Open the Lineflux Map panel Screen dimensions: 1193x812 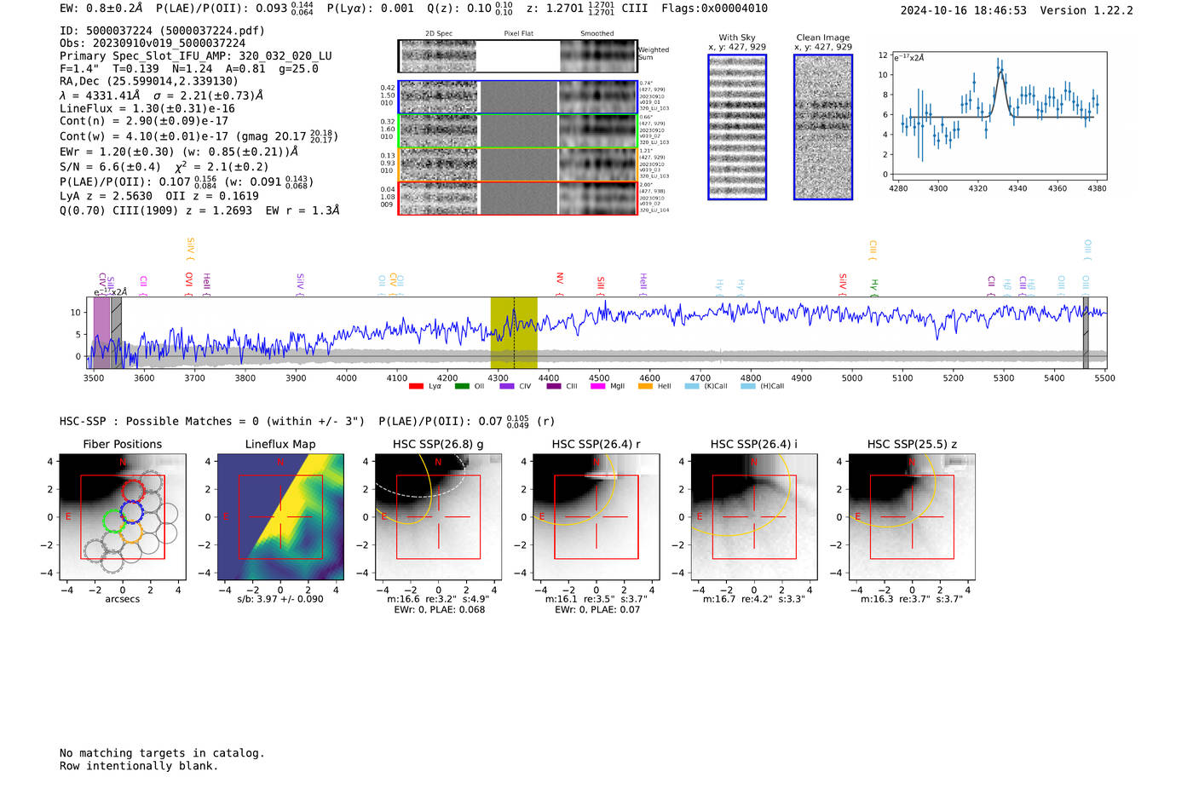tap(280, 517)
